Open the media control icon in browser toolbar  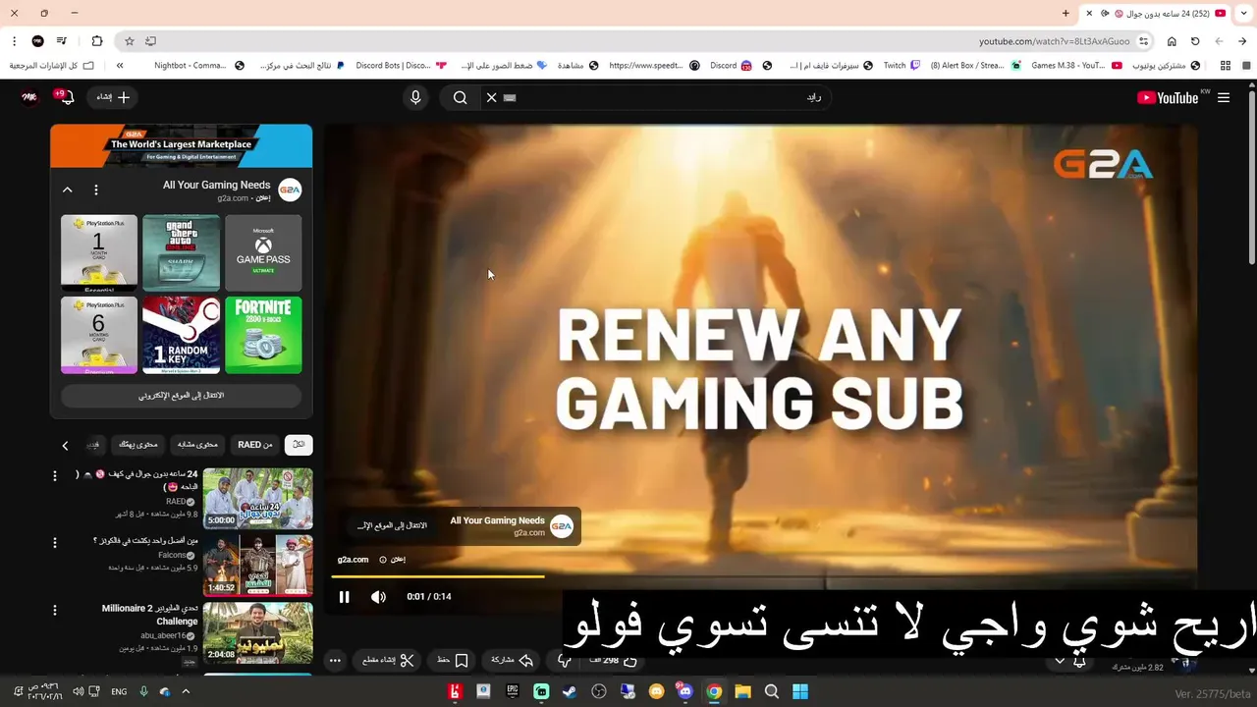point(62,41)
